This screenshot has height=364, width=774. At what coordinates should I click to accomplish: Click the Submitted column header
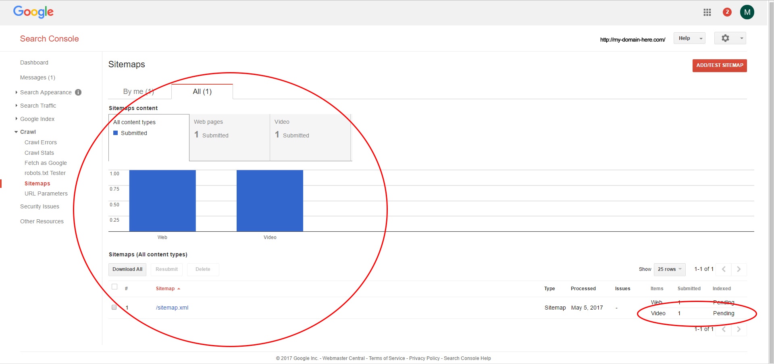(x=689, y=289)
